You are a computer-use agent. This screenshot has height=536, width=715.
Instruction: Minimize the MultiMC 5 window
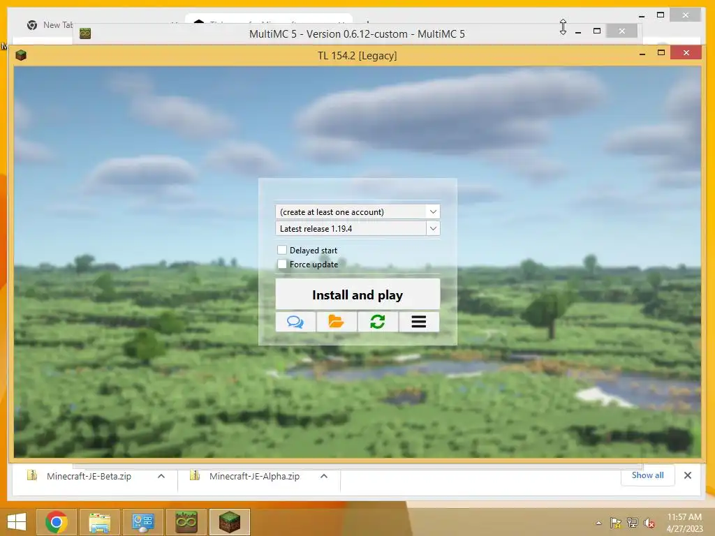tap(578, 31)
